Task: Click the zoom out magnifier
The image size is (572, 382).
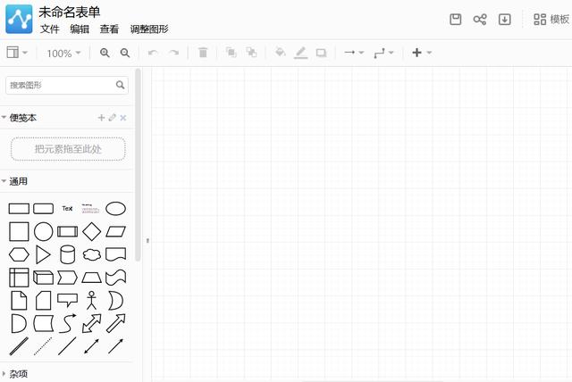Action: pyautogui.click(x=125, y=53)
